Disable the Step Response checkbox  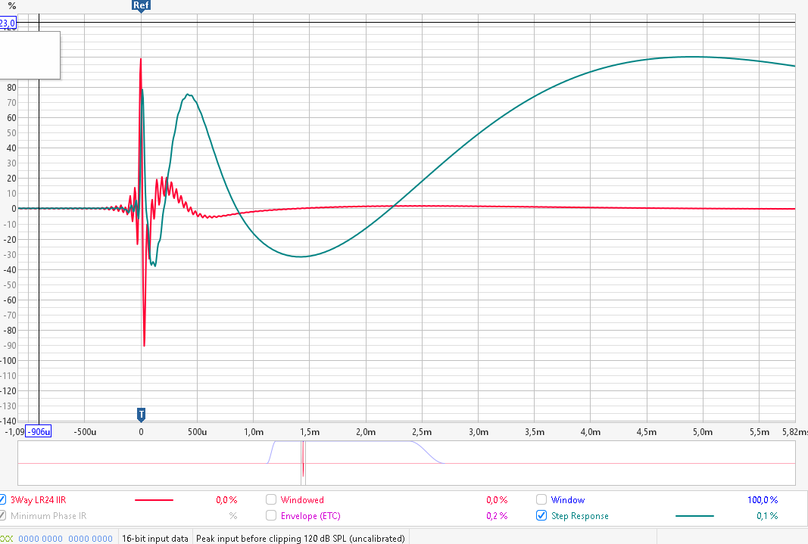pyautogui.click(x=541, y=516)
